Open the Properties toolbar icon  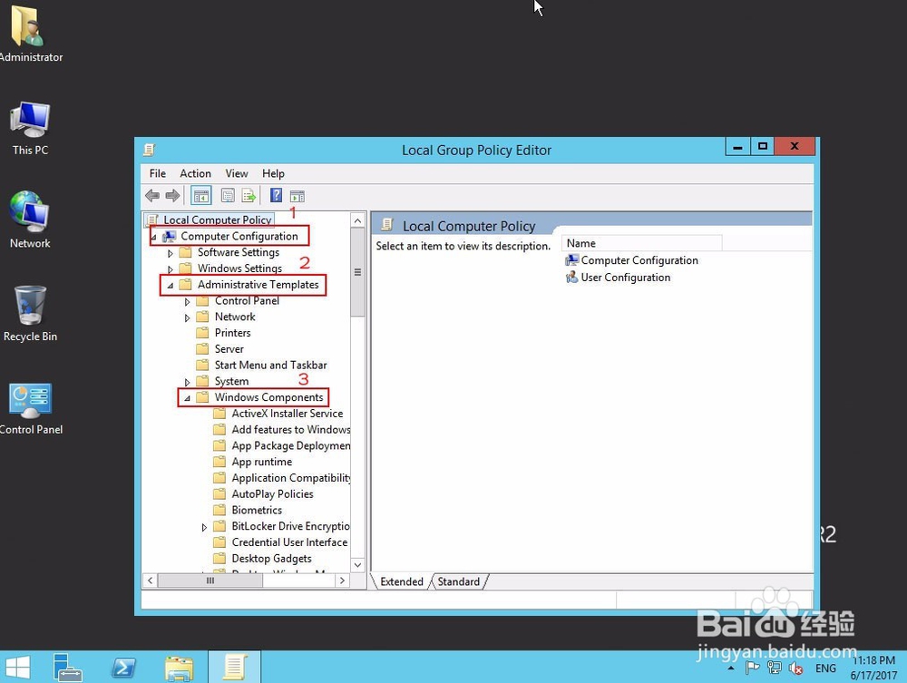pyautogui.click(x=228, y=196)
